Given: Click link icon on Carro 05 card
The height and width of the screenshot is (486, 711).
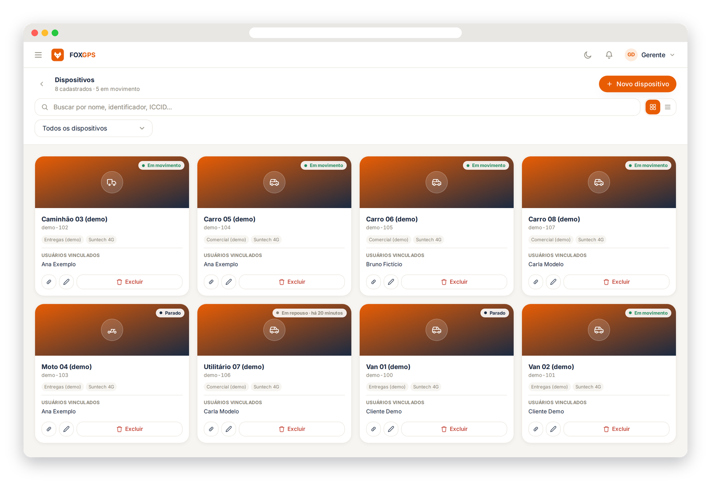Looking at the screenshot, I should click(211, 282).
